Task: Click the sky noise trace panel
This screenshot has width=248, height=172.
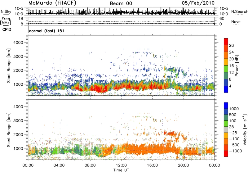Action: (x=121, y=11)
